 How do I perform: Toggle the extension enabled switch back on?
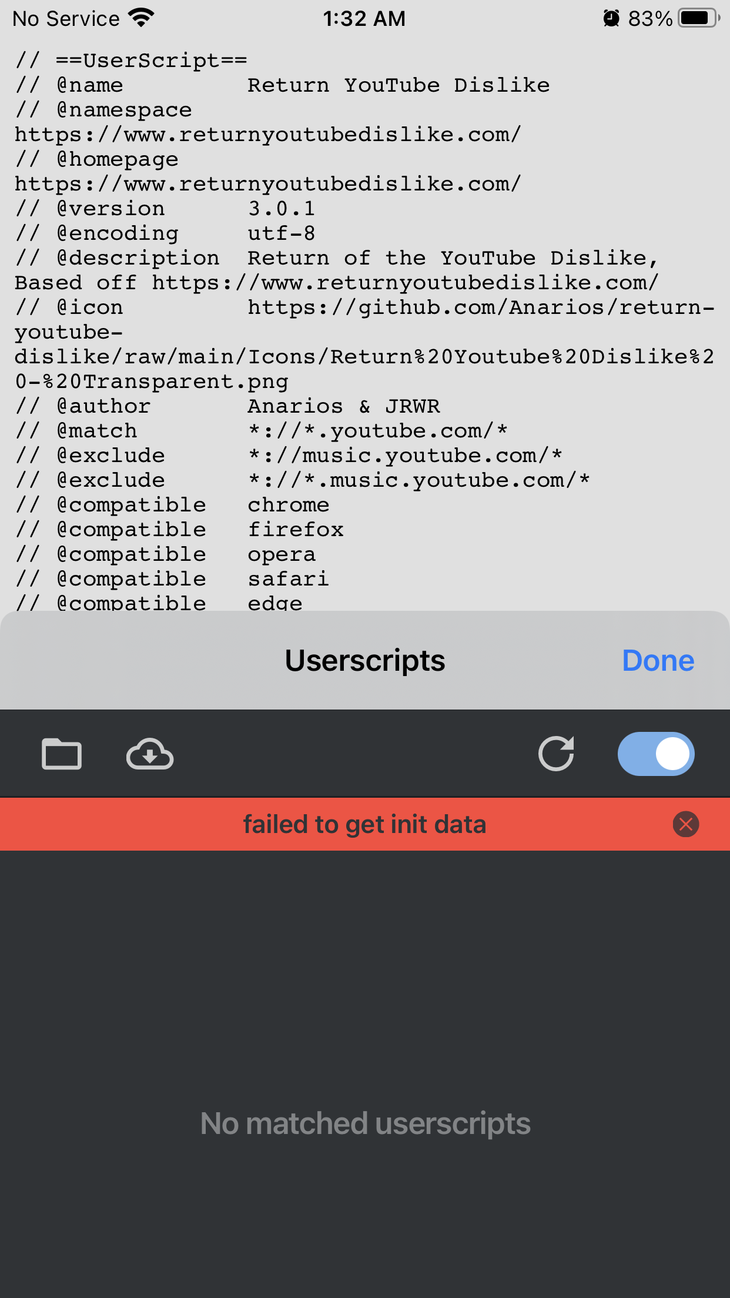click(x=656, y=754)
